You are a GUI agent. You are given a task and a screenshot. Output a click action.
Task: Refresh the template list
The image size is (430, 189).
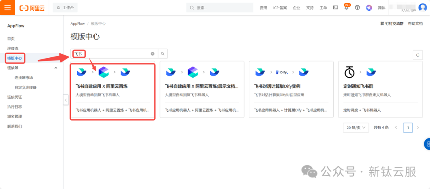[418, 55]
